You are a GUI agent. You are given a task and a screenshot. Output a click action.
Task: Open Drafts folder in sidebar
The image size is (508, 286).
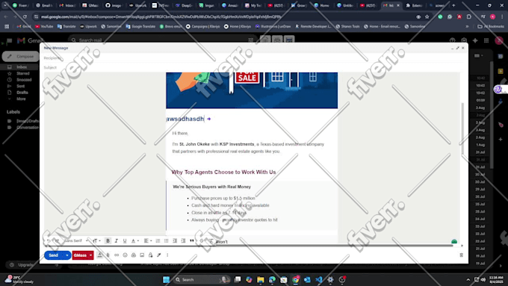[x=22, y=93]
